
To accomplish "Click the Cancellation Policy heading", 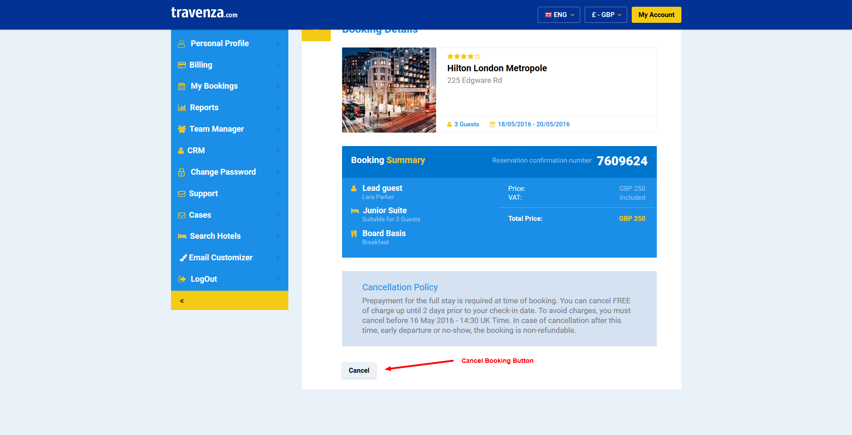I will (400, 287).
